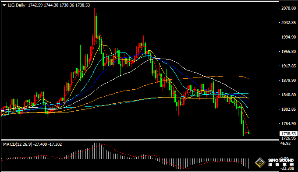Select the latest green candle at far right
This screenshot has width=298, height=172.
click(249, 133)
